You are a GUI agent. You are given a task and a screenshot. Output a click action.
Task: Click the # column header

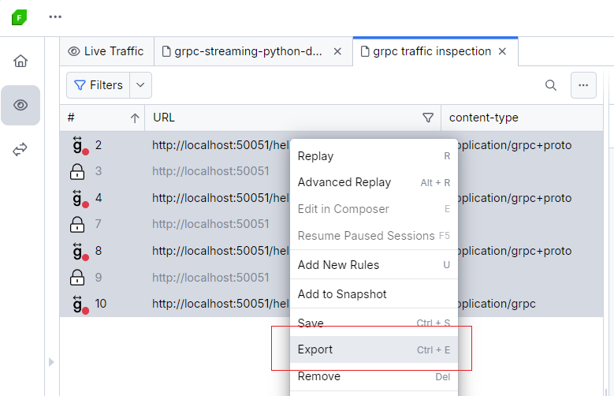tap(102, 118)
